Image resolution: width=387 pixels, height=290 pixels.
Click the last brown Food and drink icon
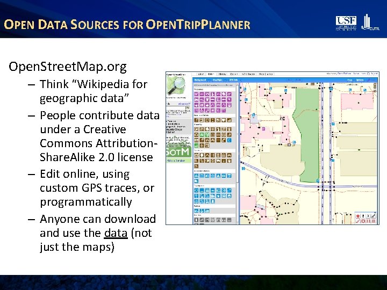(x=230, y=120)
